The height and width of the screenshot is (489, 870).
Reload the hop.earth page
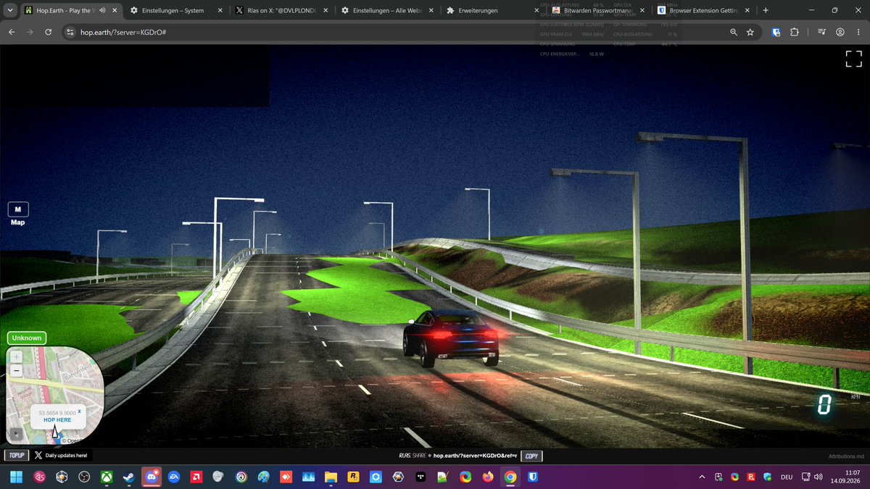pos(48,33)
